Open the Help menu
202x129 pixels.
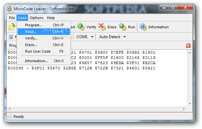pyautogui.click(x=51, y=18)
